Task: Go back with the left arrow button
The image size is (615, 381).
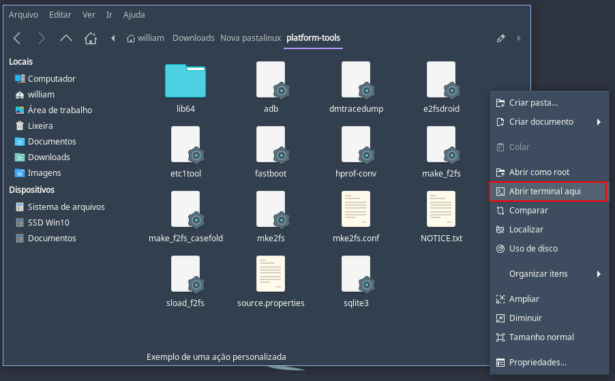Action: [17, 38]
